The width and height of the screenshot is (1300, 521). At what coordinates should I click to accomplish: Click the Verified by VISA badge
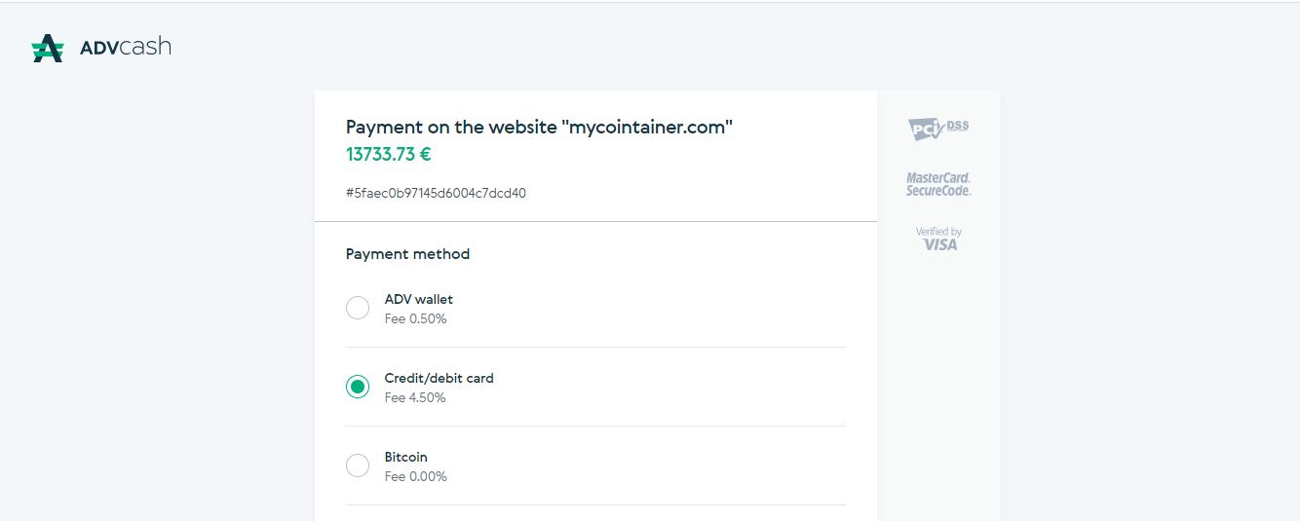(x=938, y=239)
